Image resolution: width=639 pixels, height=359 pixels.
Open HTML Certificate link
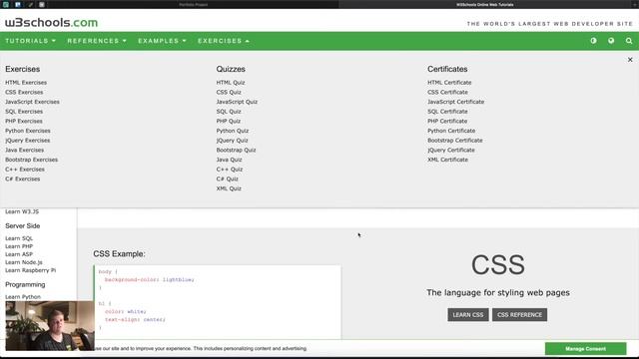tap(449, 82)
